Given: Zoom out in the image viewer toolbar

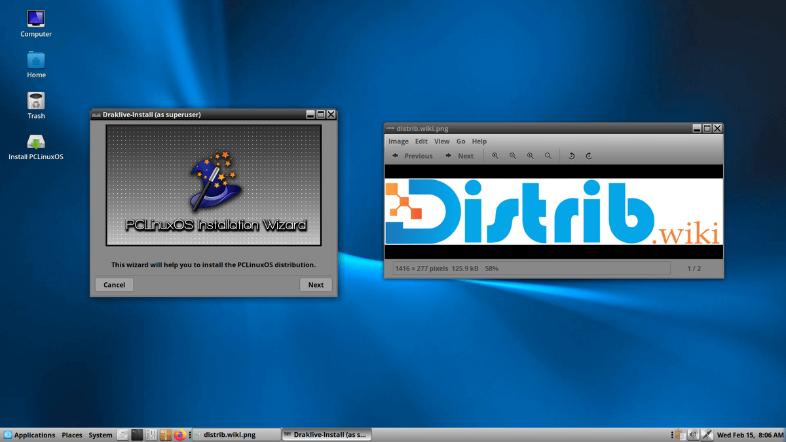Looking at the screenshot, I should pos(513,156).
